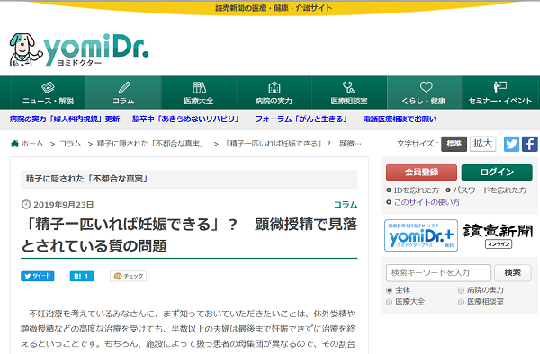Select 病院の実力 search scope radio

461,290
